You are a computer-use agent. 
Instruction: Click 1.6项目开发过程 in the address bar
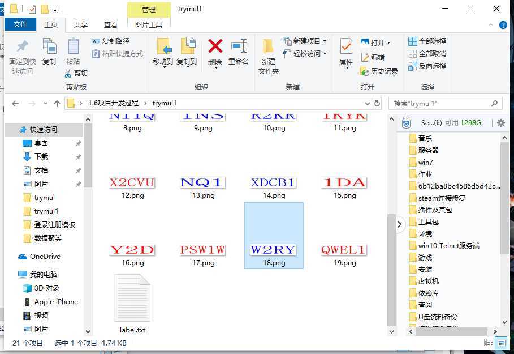[114, 103]
